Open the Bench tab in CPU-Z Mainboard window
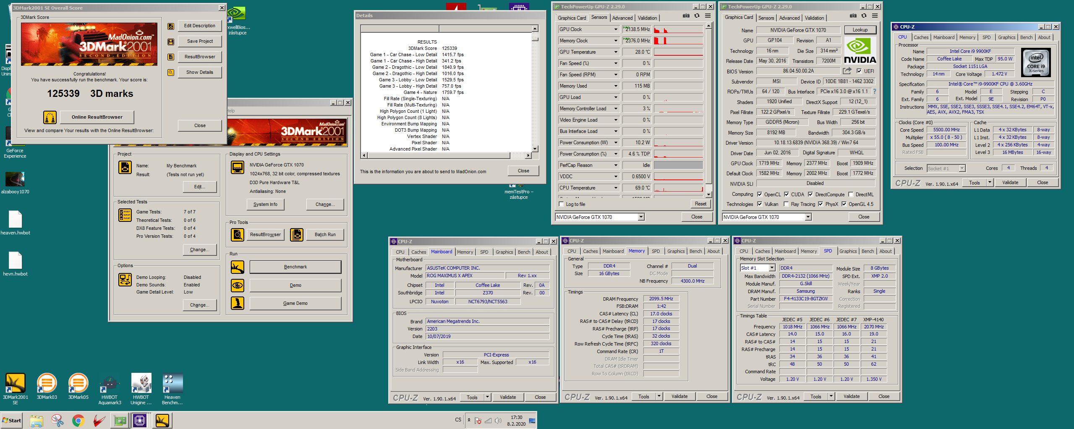Viewport: 1074px width, 429px height. (524, 252)
